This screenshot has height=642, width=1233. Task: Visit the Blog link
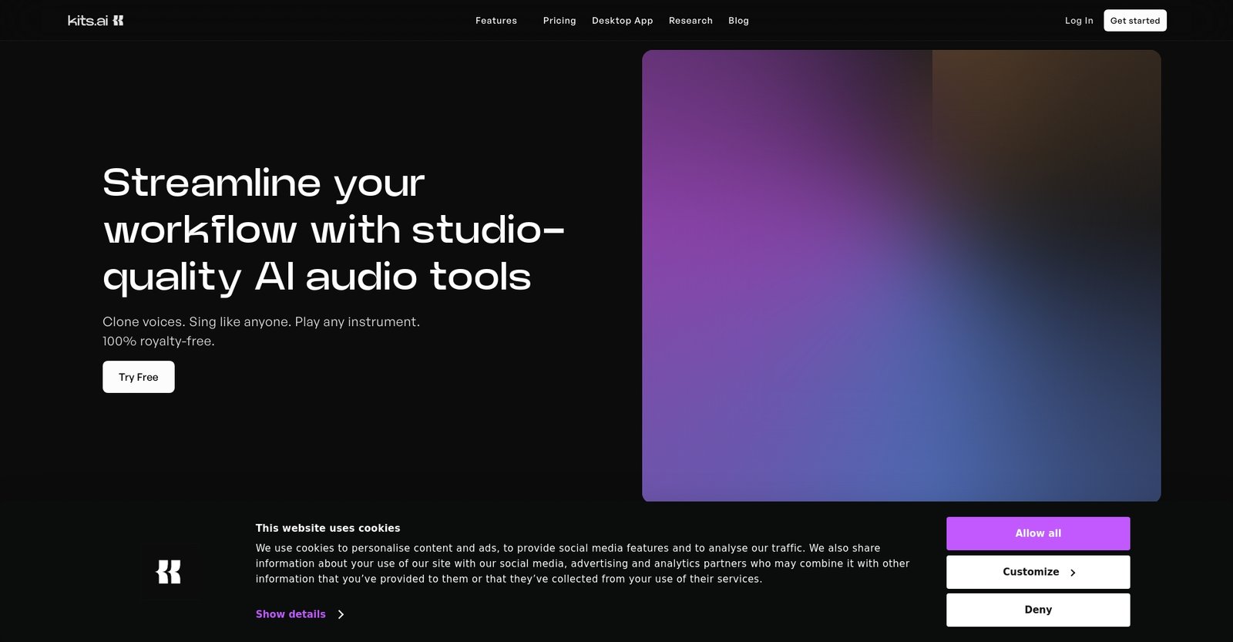pyautogui.click(x=738, y=21)
